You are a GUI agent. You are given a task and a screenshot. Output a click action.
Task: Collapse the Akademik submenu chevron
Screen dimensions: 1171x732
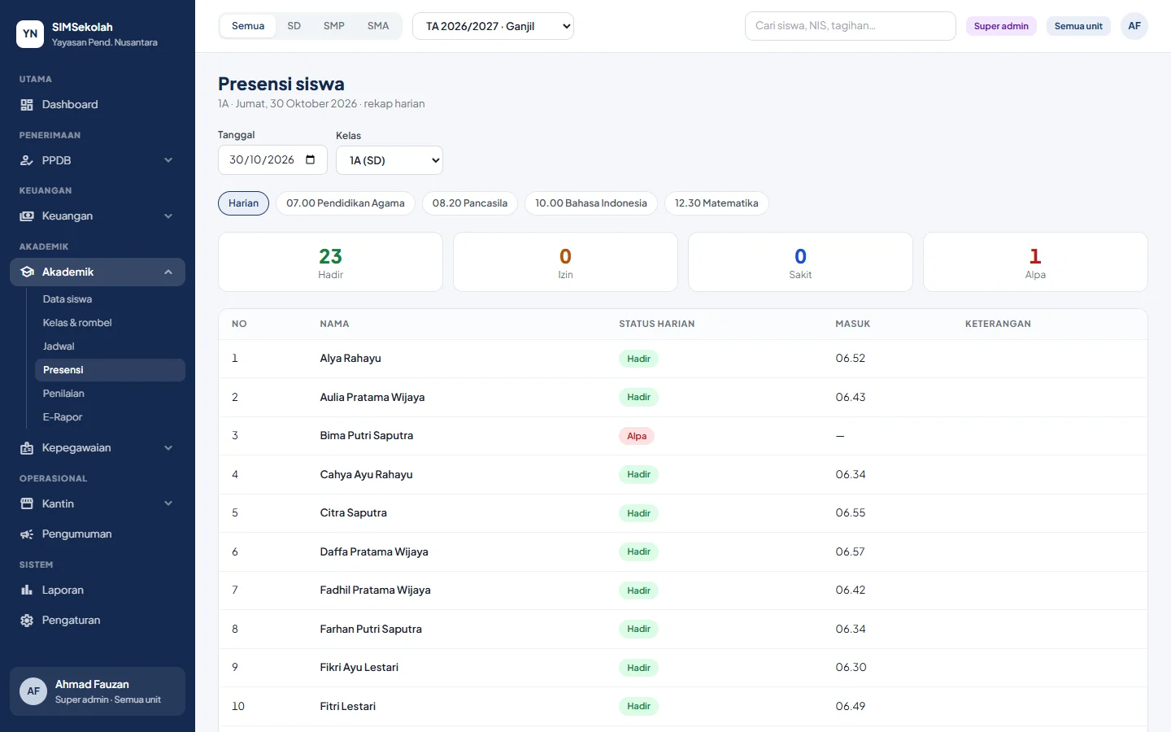pos(168,272)
